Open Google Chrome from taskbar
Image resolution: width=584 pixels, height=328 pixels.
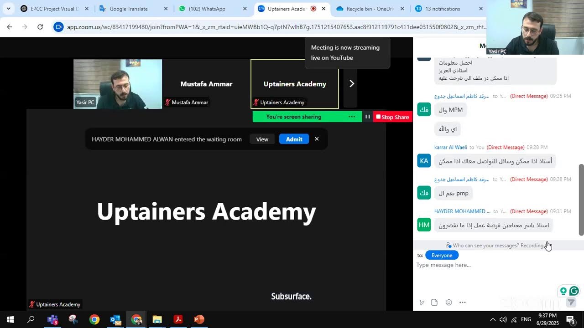click(x=94, y=319)
